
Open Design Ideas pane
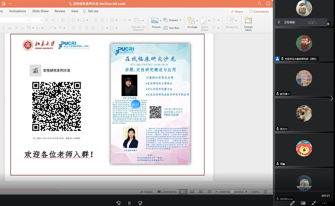pos(248,24)
